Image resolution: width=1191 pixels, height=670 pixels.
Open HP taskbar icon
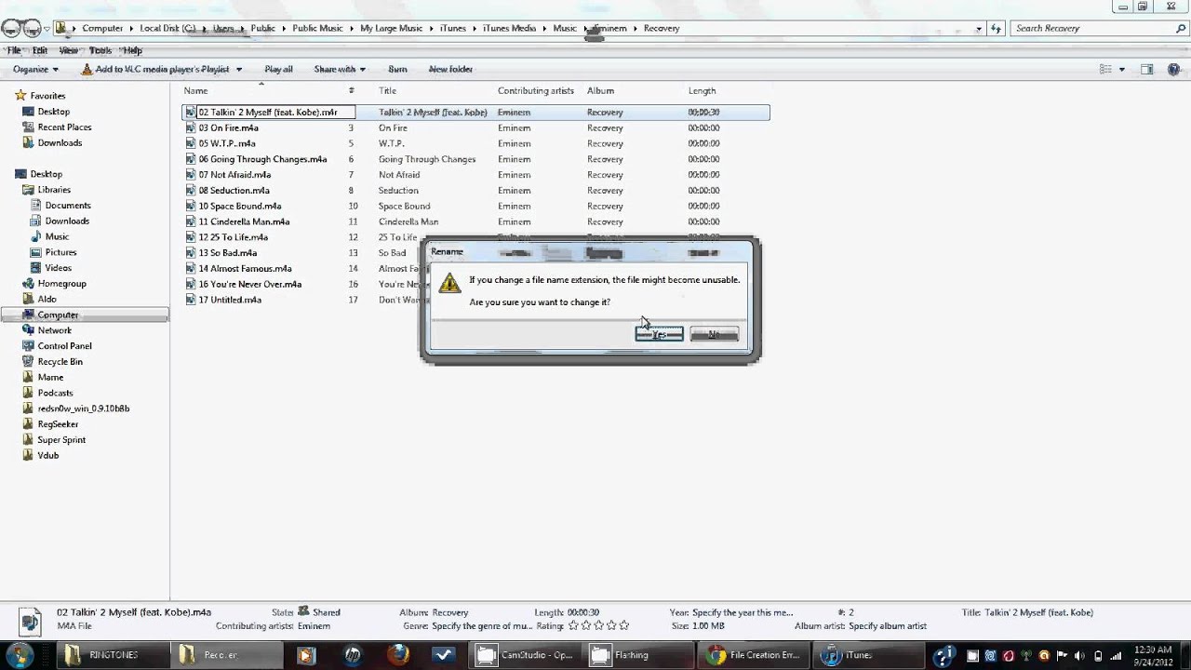(x=352, y=655)
